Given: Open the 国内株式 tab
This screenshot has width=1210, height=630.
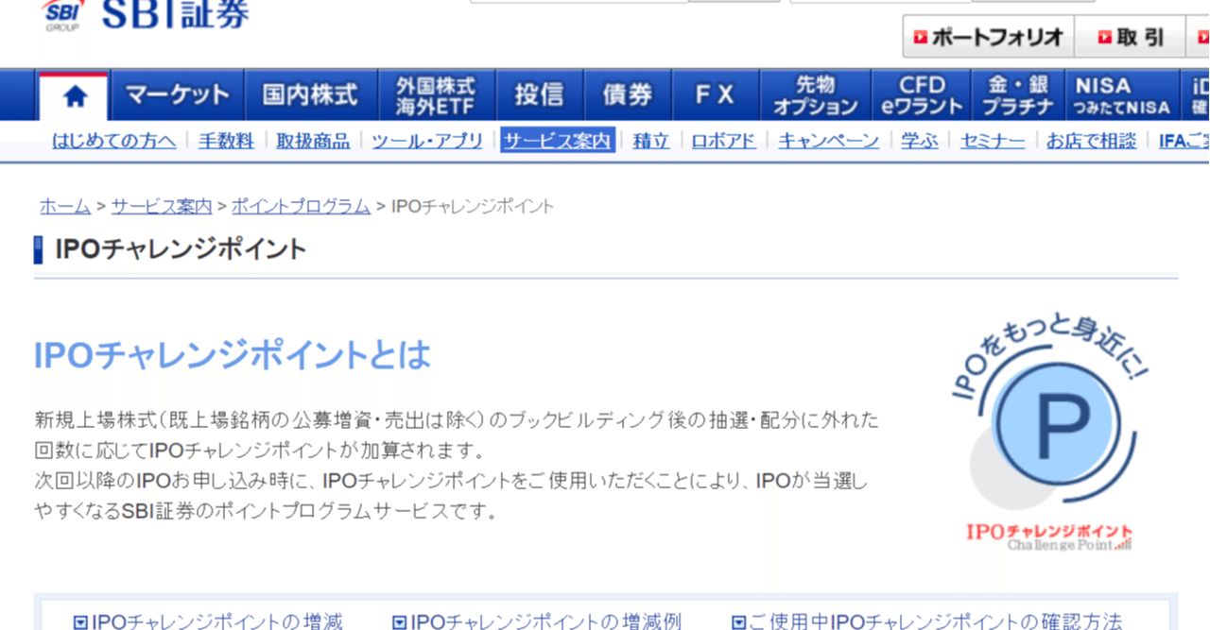Looking at the screenshot, I should (312, 94).
